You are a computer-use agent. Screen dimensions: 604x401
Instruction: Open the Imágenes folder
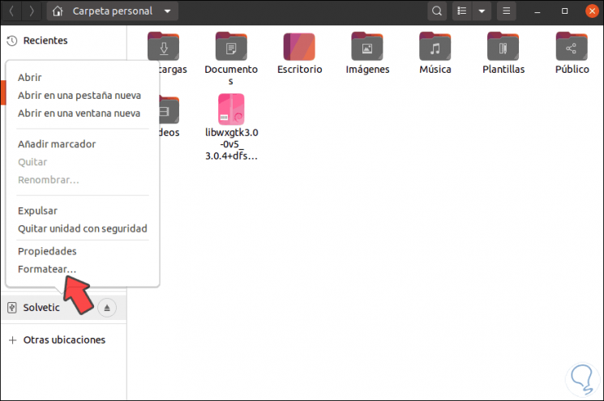tap(367, 46)
